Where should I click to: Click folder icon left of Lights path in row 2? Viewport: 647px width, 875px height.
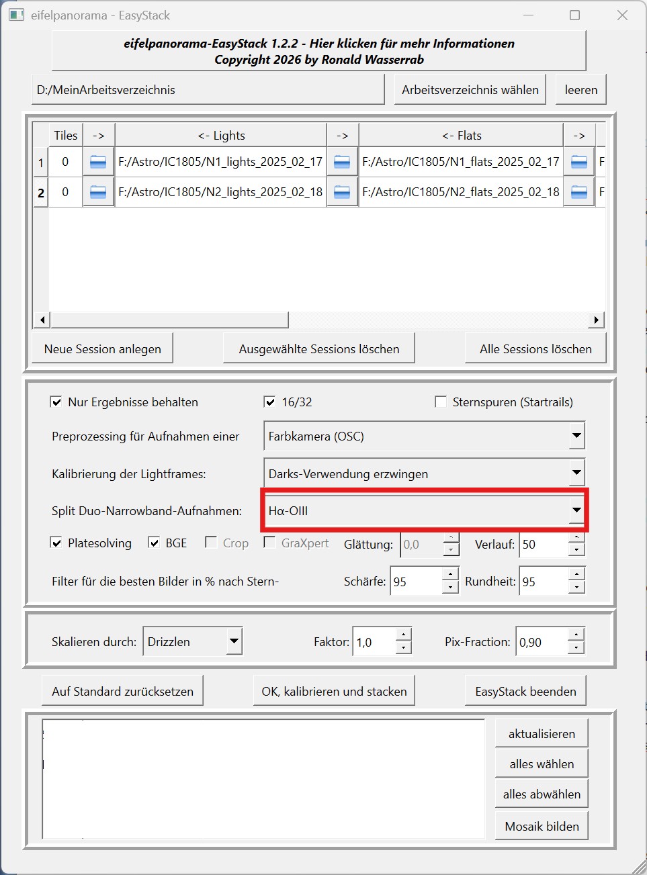(98, 192)
